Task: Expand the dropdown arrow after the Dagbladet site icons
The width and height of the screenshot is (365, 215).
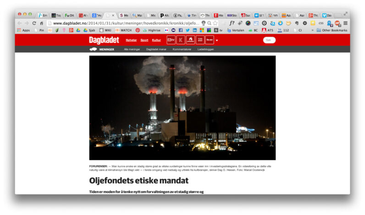Action: (x=217, y=41)
